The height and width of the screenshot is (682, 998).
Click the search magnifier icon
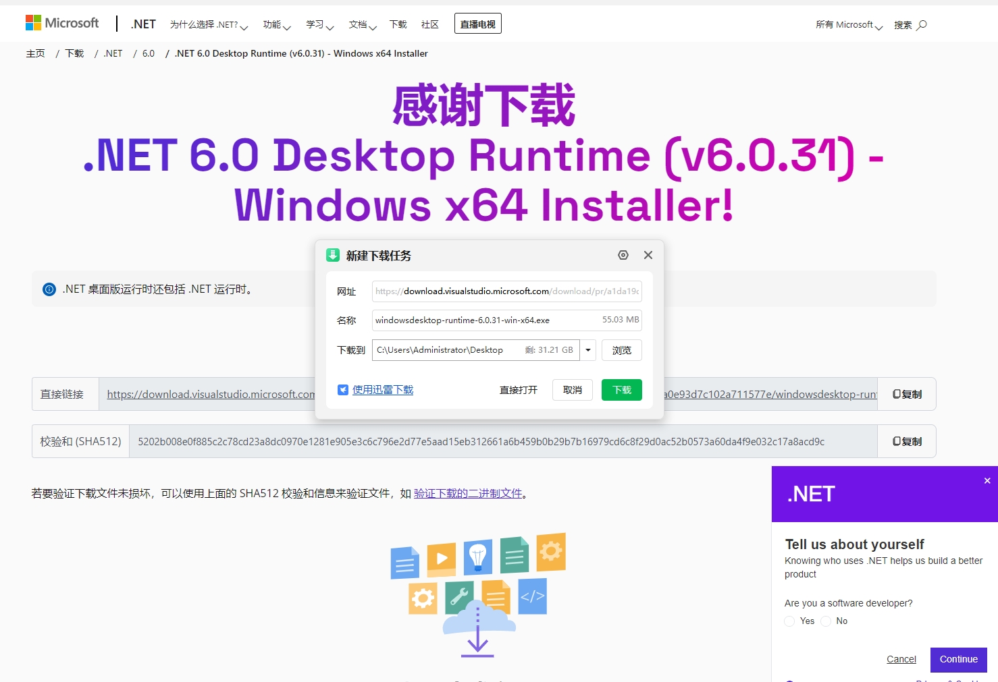[x=922, y=25]
